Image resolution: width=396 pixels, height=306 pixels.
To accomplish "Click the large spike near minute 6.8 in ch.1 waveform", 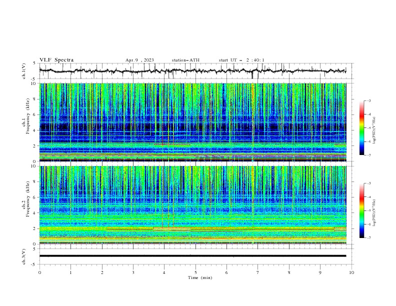I will pyautogui.click(x=252, y=73).
